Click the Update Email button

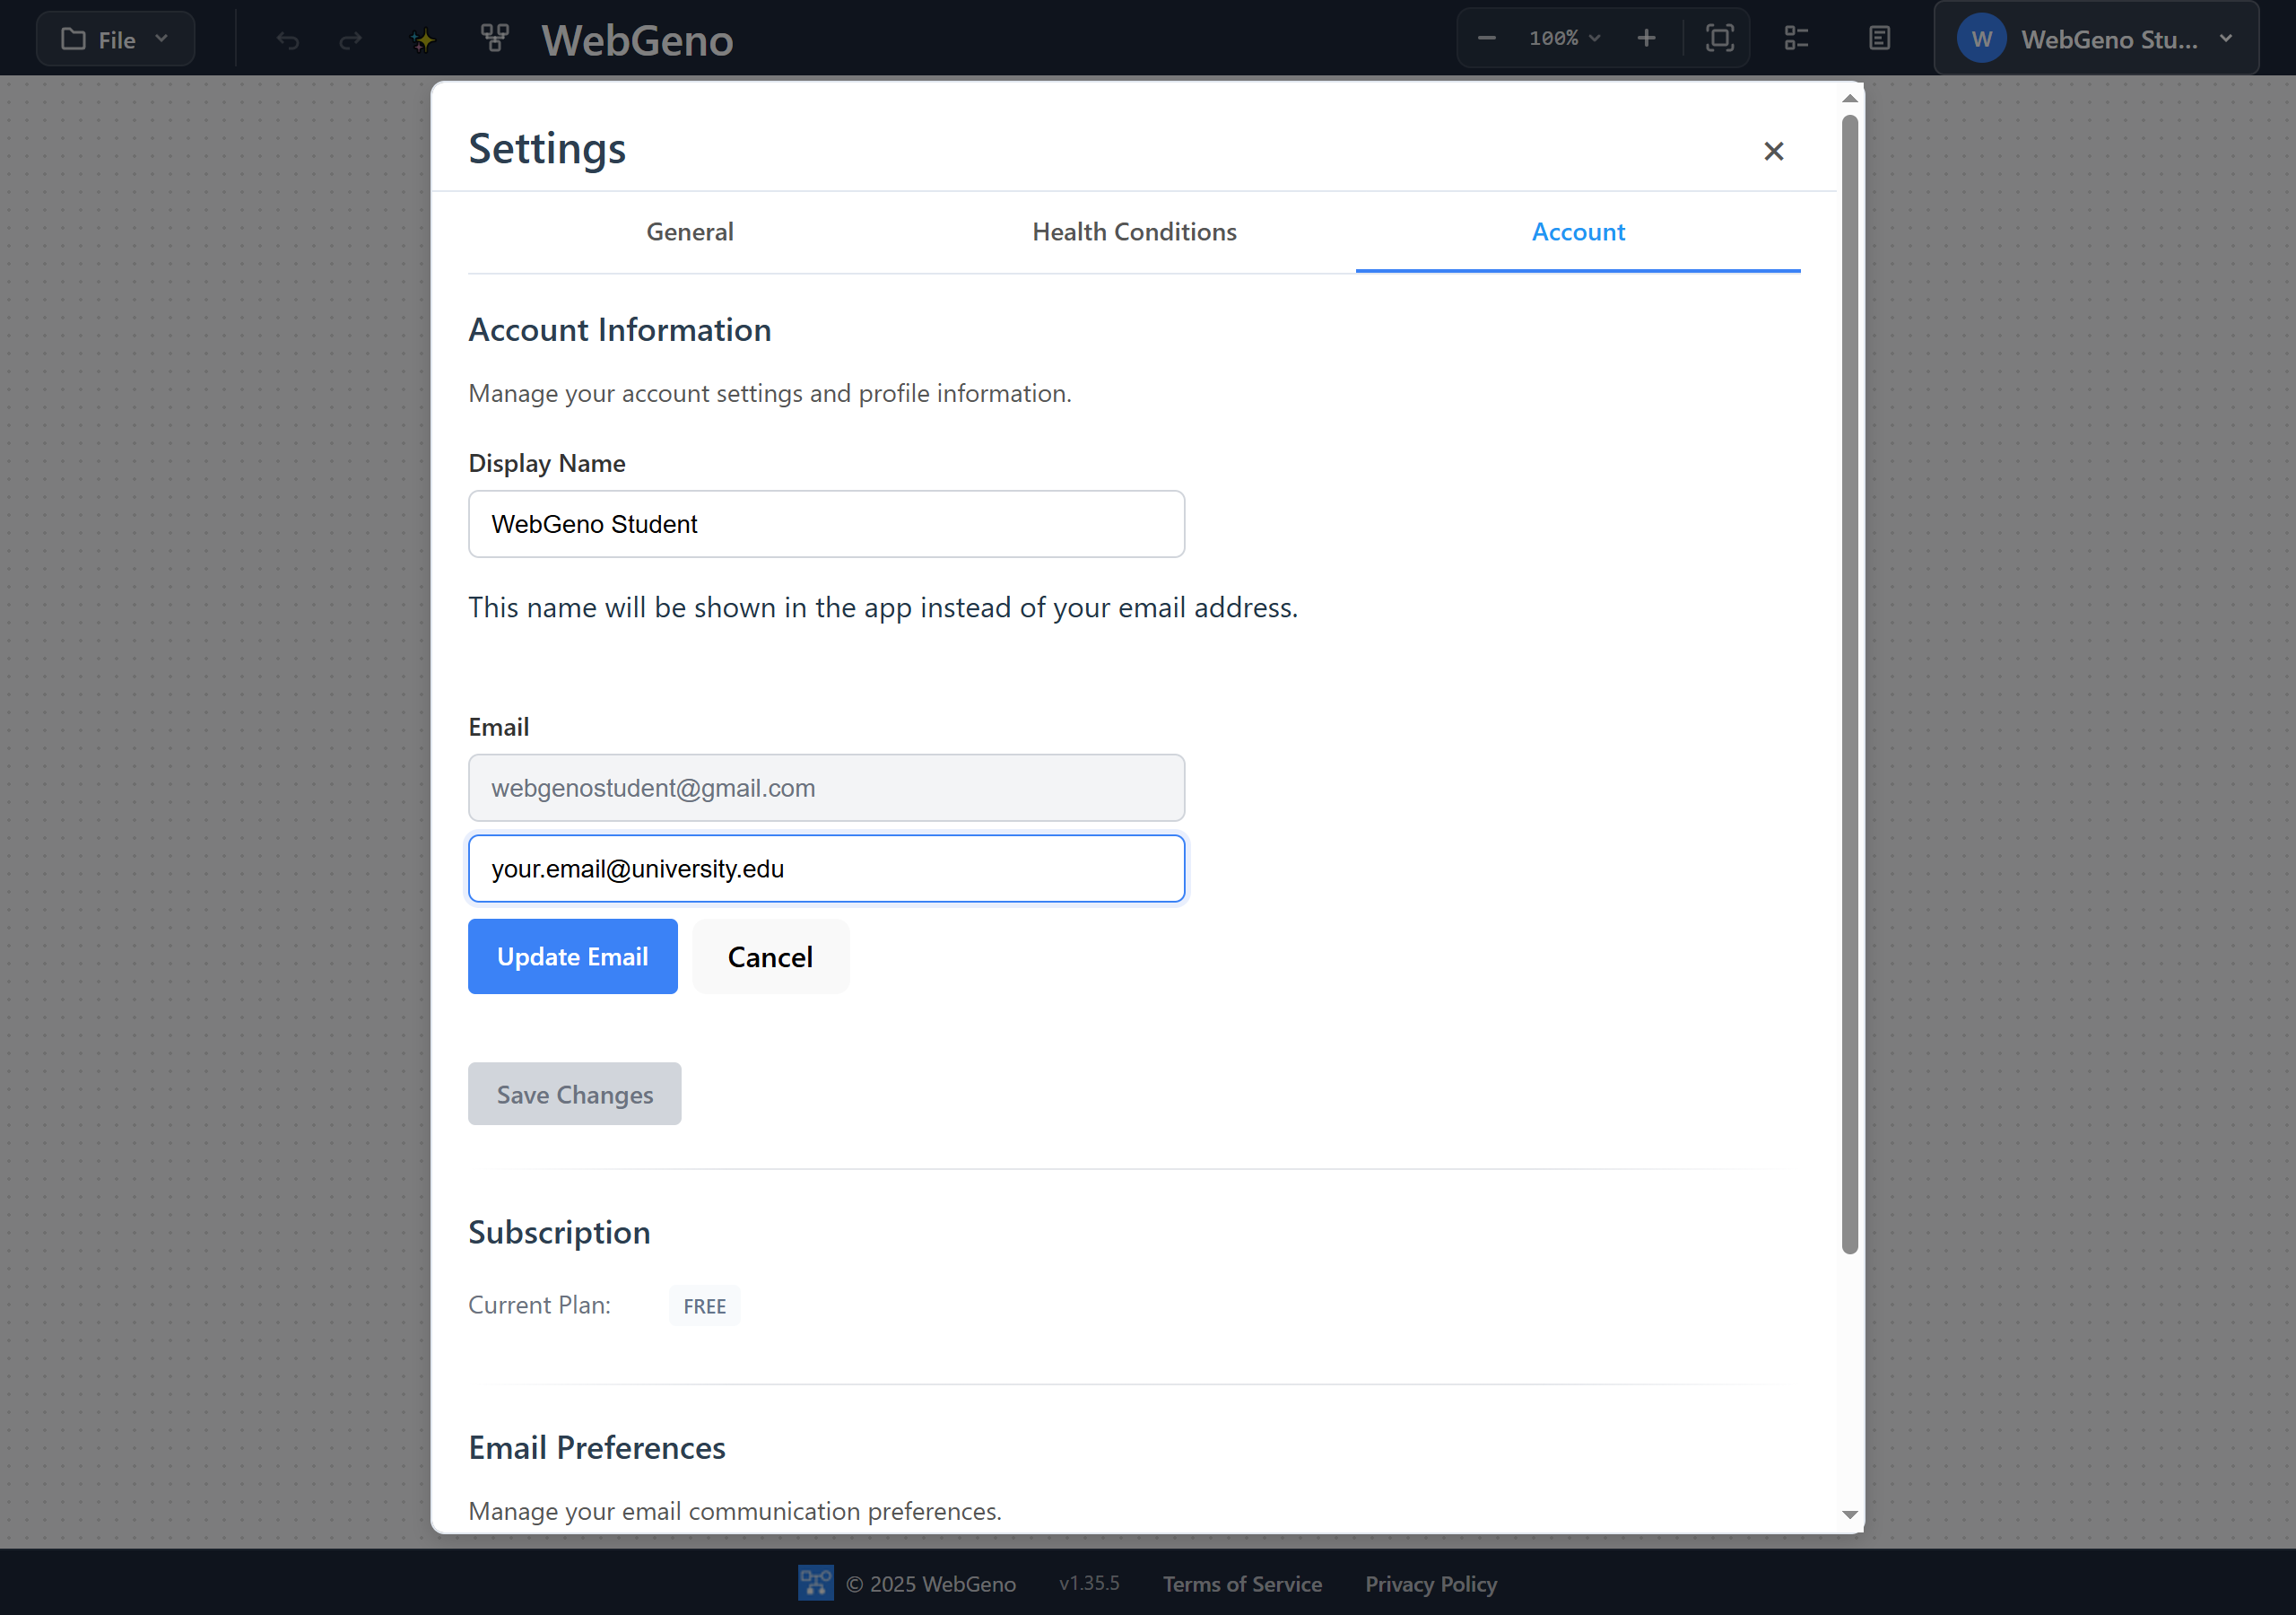point(572,956)
